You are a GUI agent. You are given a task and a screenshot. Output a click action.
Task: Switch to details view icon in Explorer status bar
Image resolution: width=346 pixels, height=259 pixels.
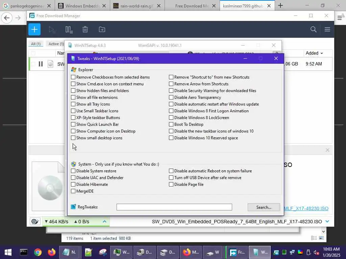tap(314, 238)
